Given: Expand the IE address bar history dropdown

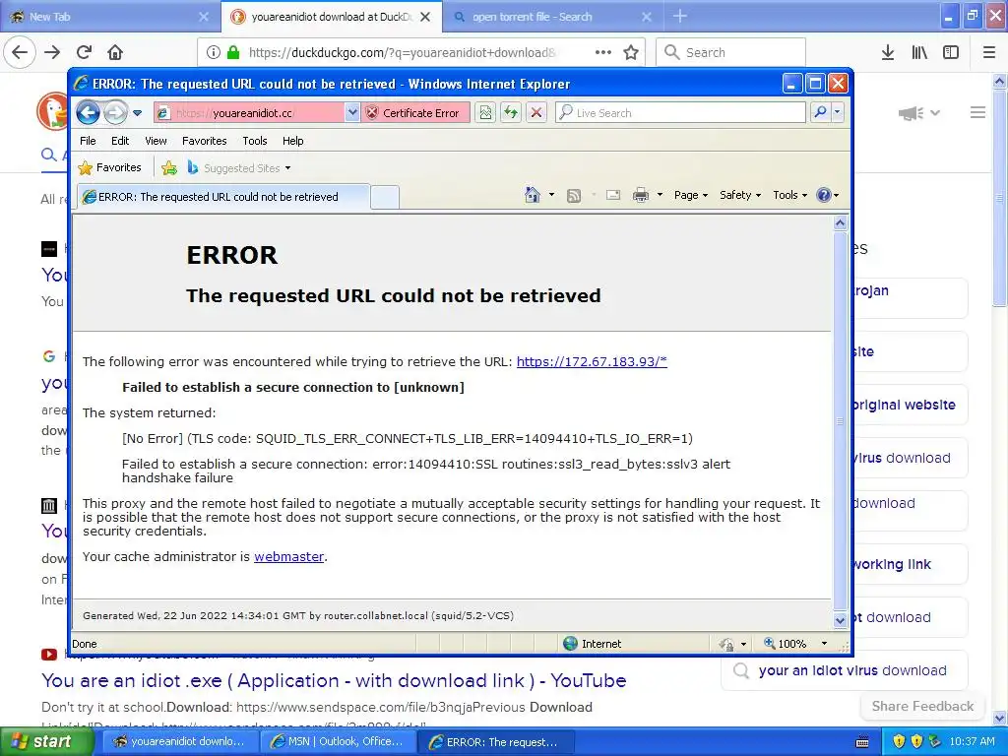Looking at the screenshot, I should (x=352, y=113).
